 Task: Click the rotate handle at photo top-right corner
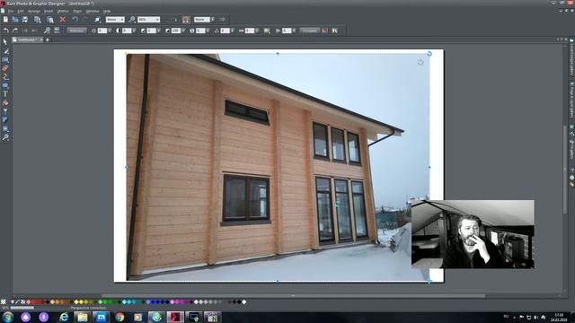point(429,54)
